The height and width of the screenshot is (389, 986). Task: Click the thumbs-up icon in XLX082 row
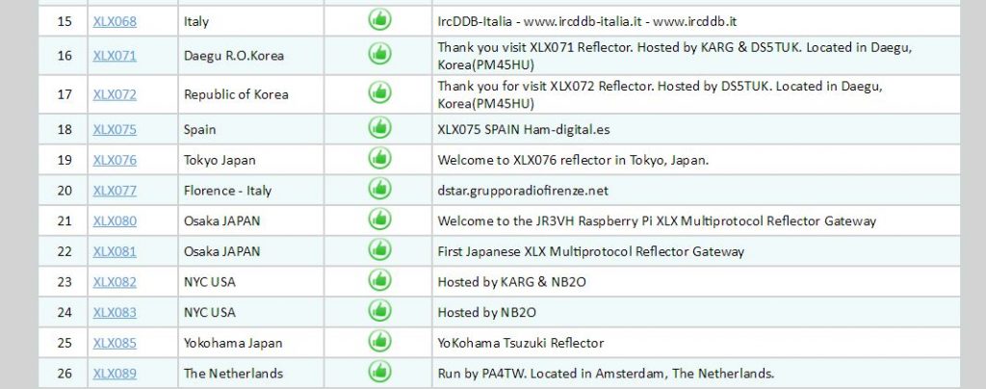[x=379, y=280]
